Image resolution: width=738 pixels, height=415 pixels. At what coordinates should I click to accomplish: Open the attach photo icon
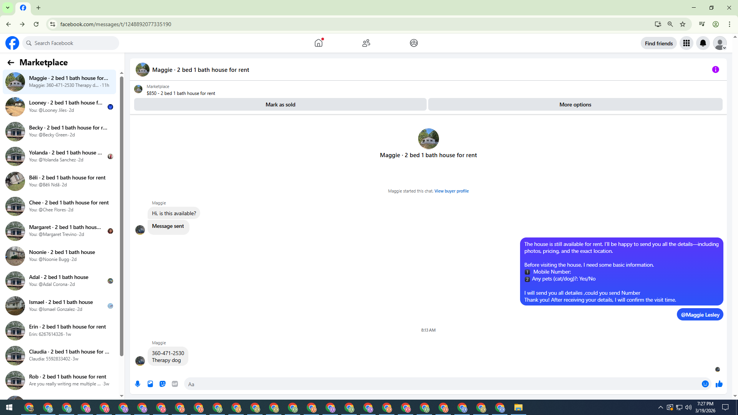click(150, 384)
